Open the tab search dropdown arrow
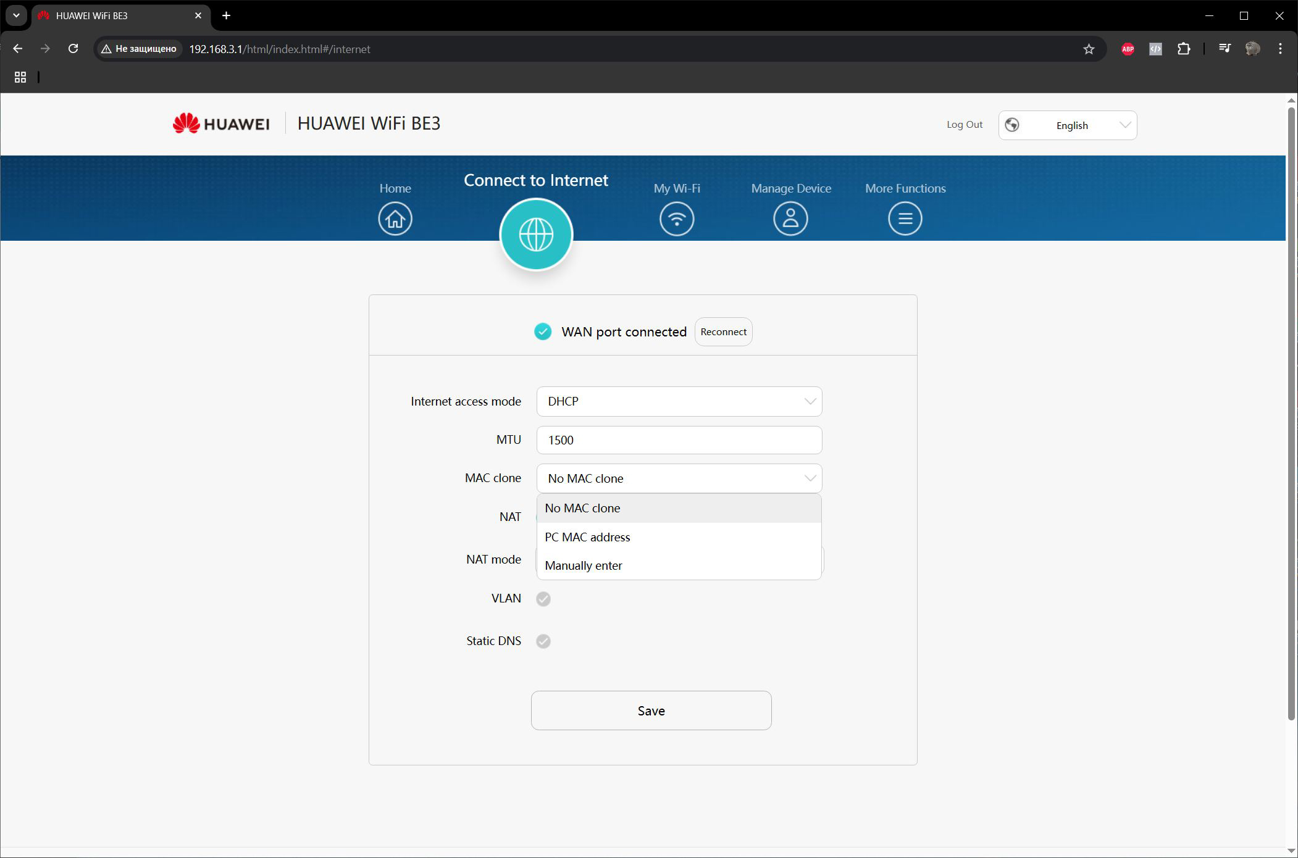Image resolution: width=1298 pixels, height=858 pixels. 16,15
